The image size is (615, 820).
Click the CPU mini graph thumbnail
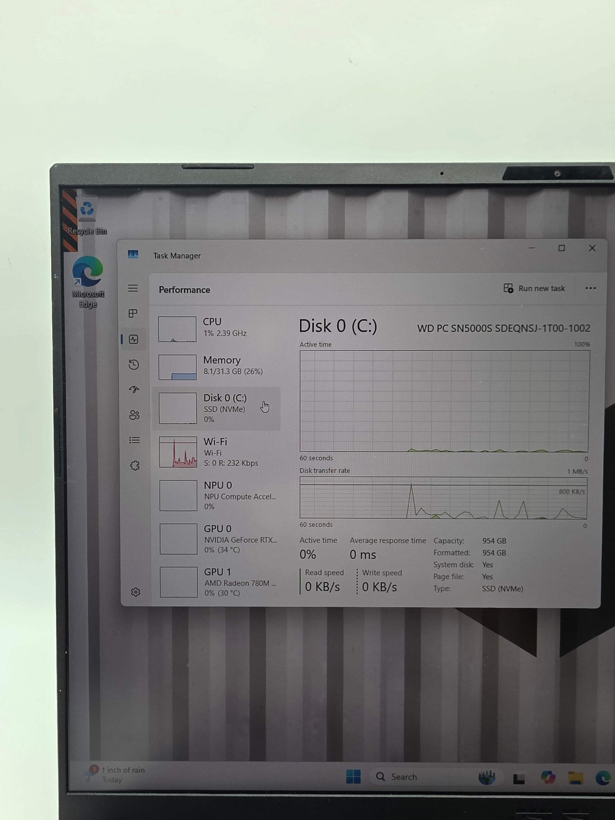click(x=177, y=329)
